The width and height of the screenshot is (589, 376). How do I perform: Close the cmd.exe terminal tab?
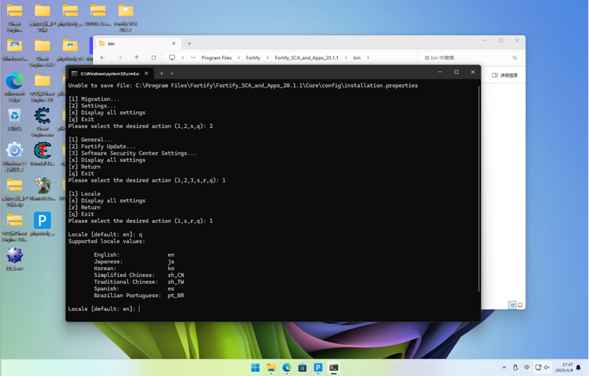147,73
